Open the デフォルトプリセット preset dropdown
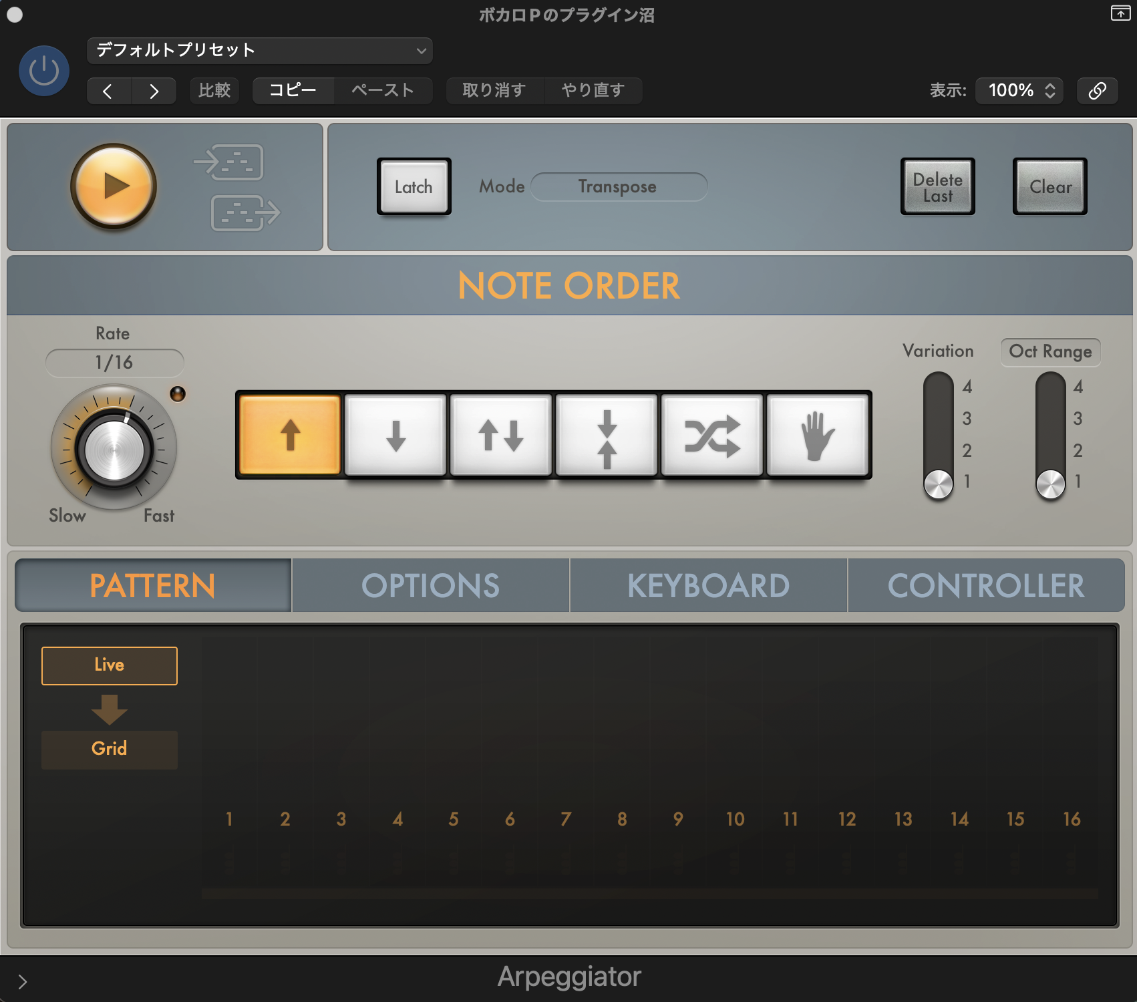Image resolution: width=1137 pixels, height=1002 pixels. [260, 51]
